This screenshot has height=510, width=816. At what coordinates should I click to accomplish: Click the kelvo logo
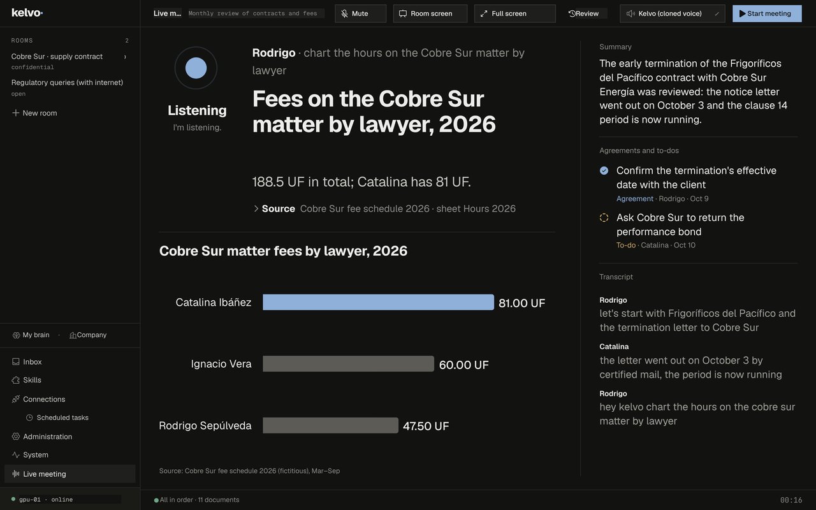tap(27, 13)
